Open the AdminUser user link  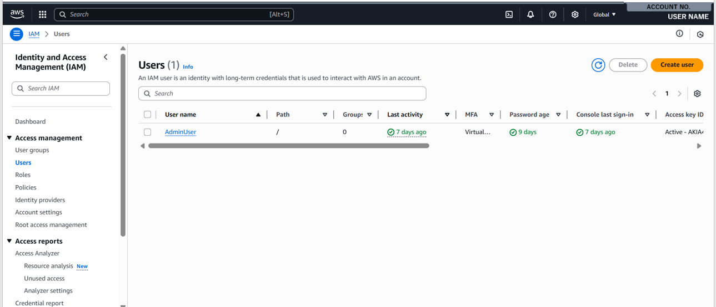(180, 132)
